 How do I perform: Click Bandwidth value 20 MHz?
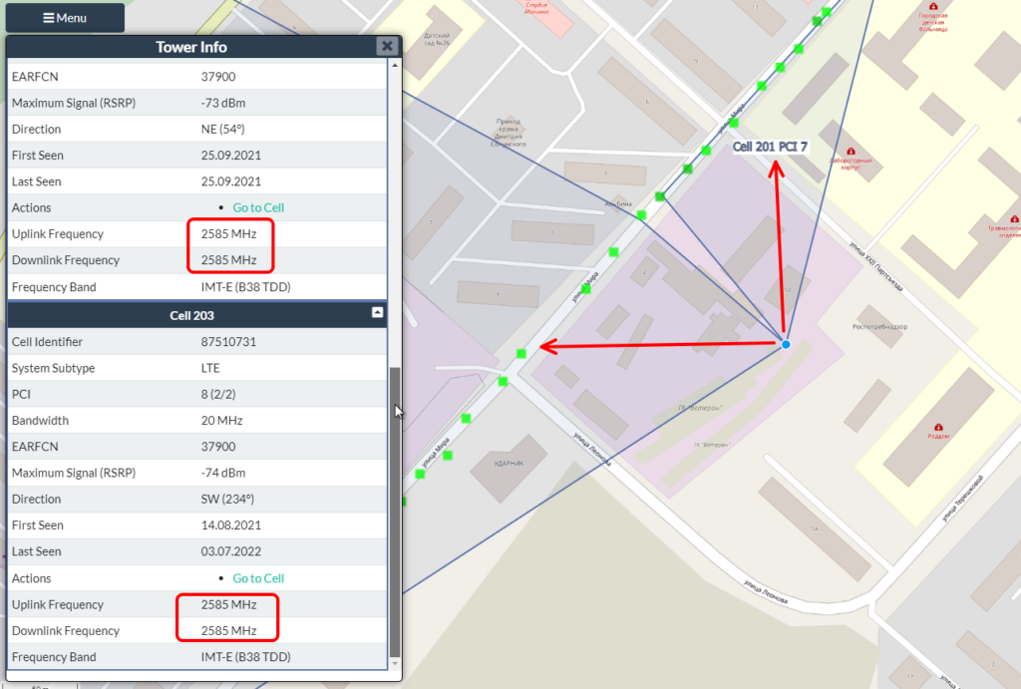(x=221, y=420)
